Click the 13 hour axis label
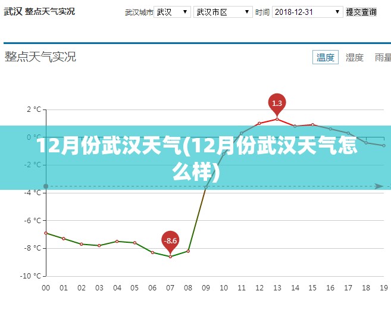This screenshot has width=391, height=316. (277, 288)
